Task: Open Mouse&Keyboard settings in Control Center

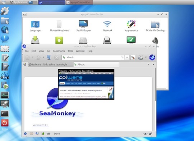Action: coord(60,26)
